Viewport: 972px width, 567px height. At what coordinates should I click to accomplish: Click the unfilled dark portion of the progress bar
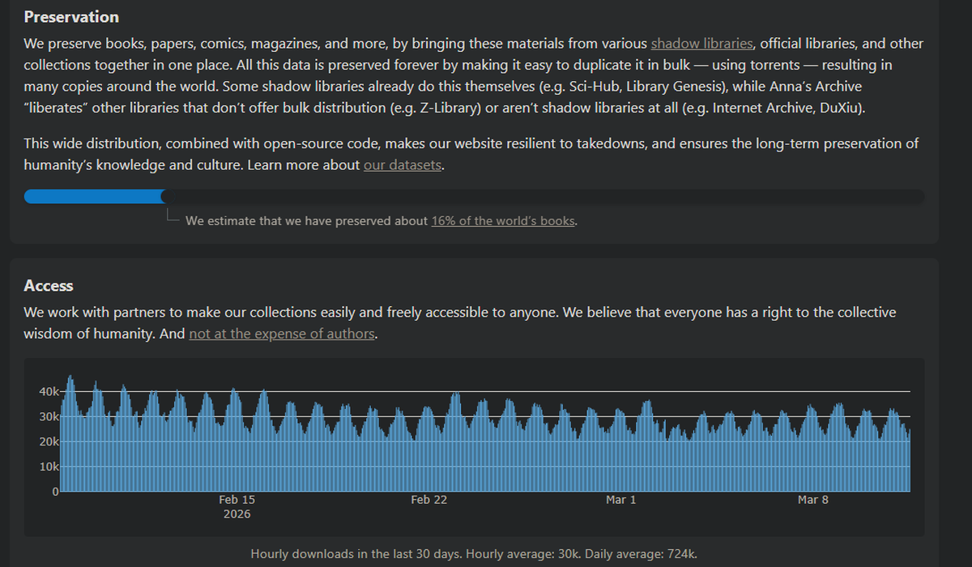[543, 197]
